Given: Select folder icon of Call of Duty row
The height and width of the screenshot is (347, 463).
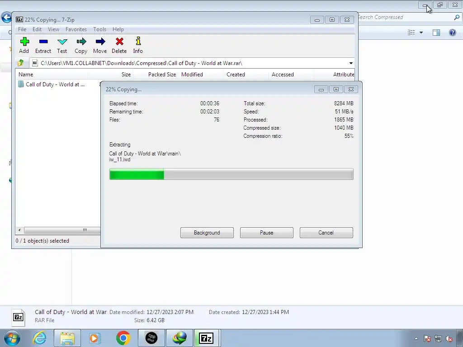Looking at the screenshot, I should (x=21, y=84).
